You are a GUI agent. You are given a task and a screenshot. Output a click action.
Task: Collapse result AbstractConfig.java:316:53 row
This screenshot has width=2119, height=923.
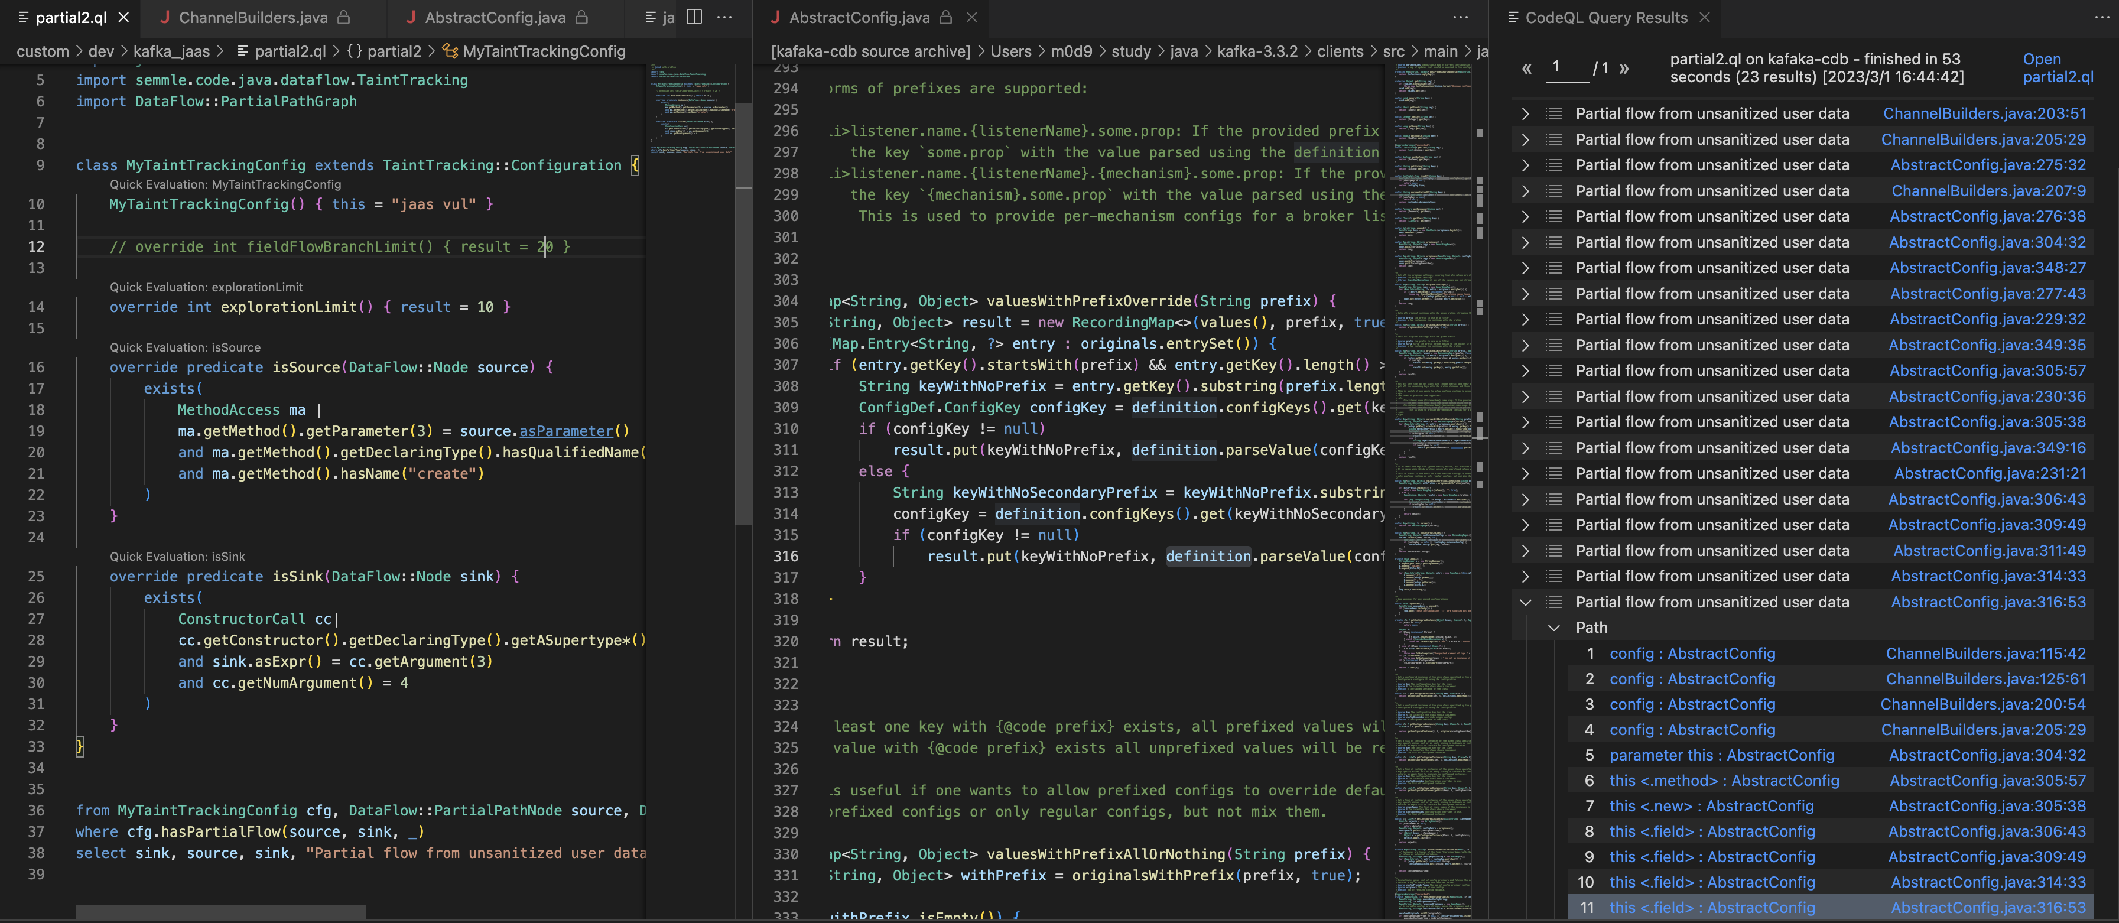[x=1525, y=602]
